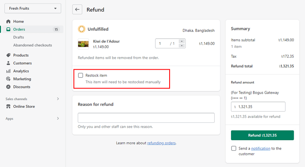Click the back arrow button next to Refund

(77, 9)
